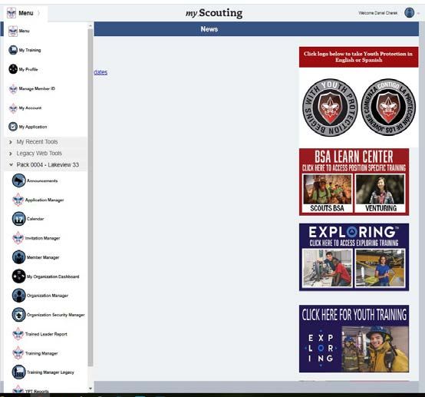Click the sidebar vertical scrollbar thumb
Image resolution: width=425 pixels, height=397 pixels.
pos(91,197)
